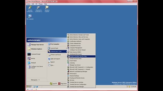Open Remote Desktops
This screenshot has height=91, width=163.
(x=81, y=76)
